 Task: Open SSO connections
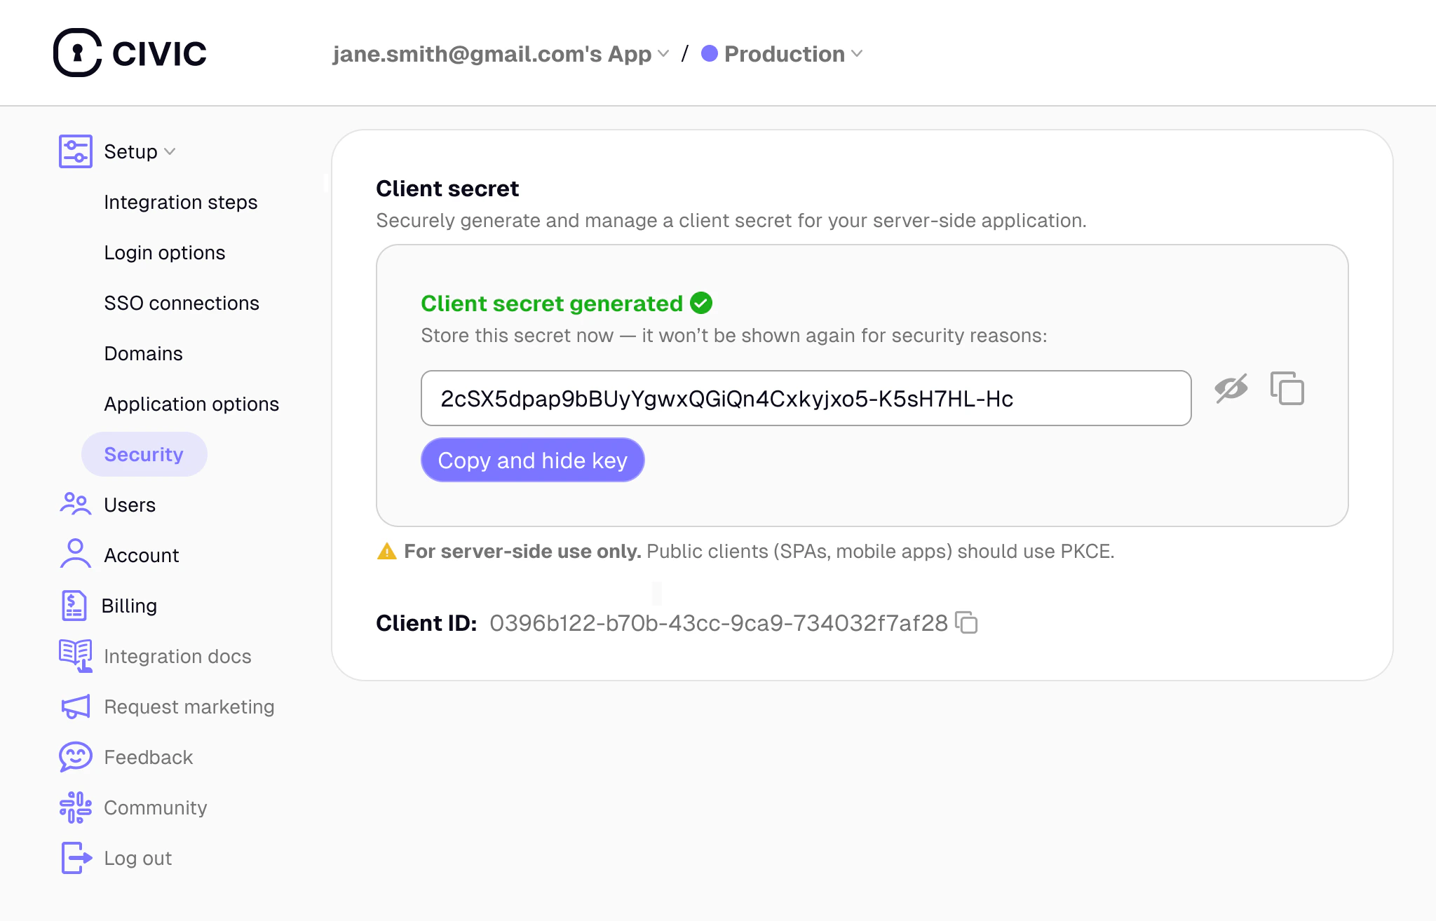[182, 303]
